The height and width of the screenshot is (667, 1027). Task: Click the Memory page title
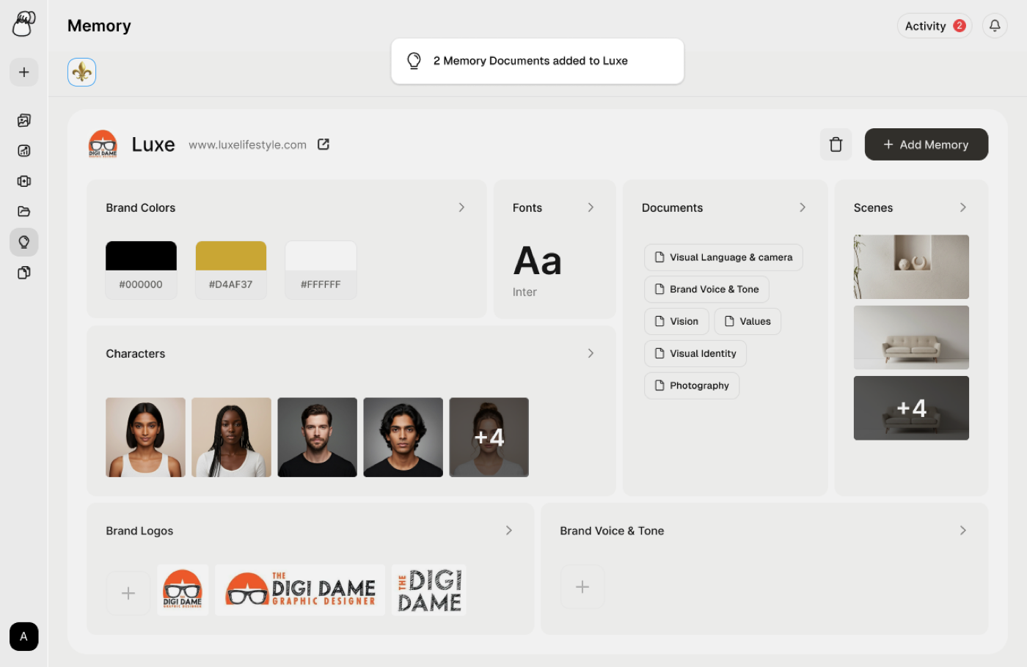pos(99,26)
